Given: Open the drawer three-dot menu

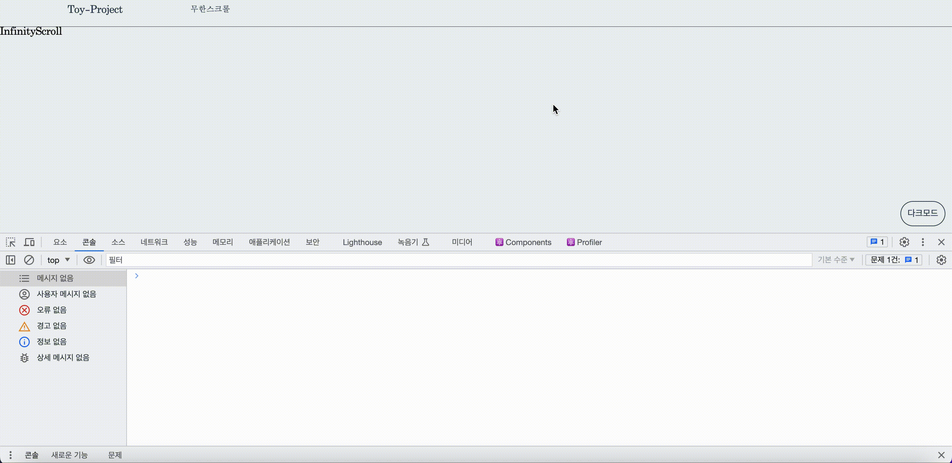Looking at the screenshot, I should tap(10, 455).
